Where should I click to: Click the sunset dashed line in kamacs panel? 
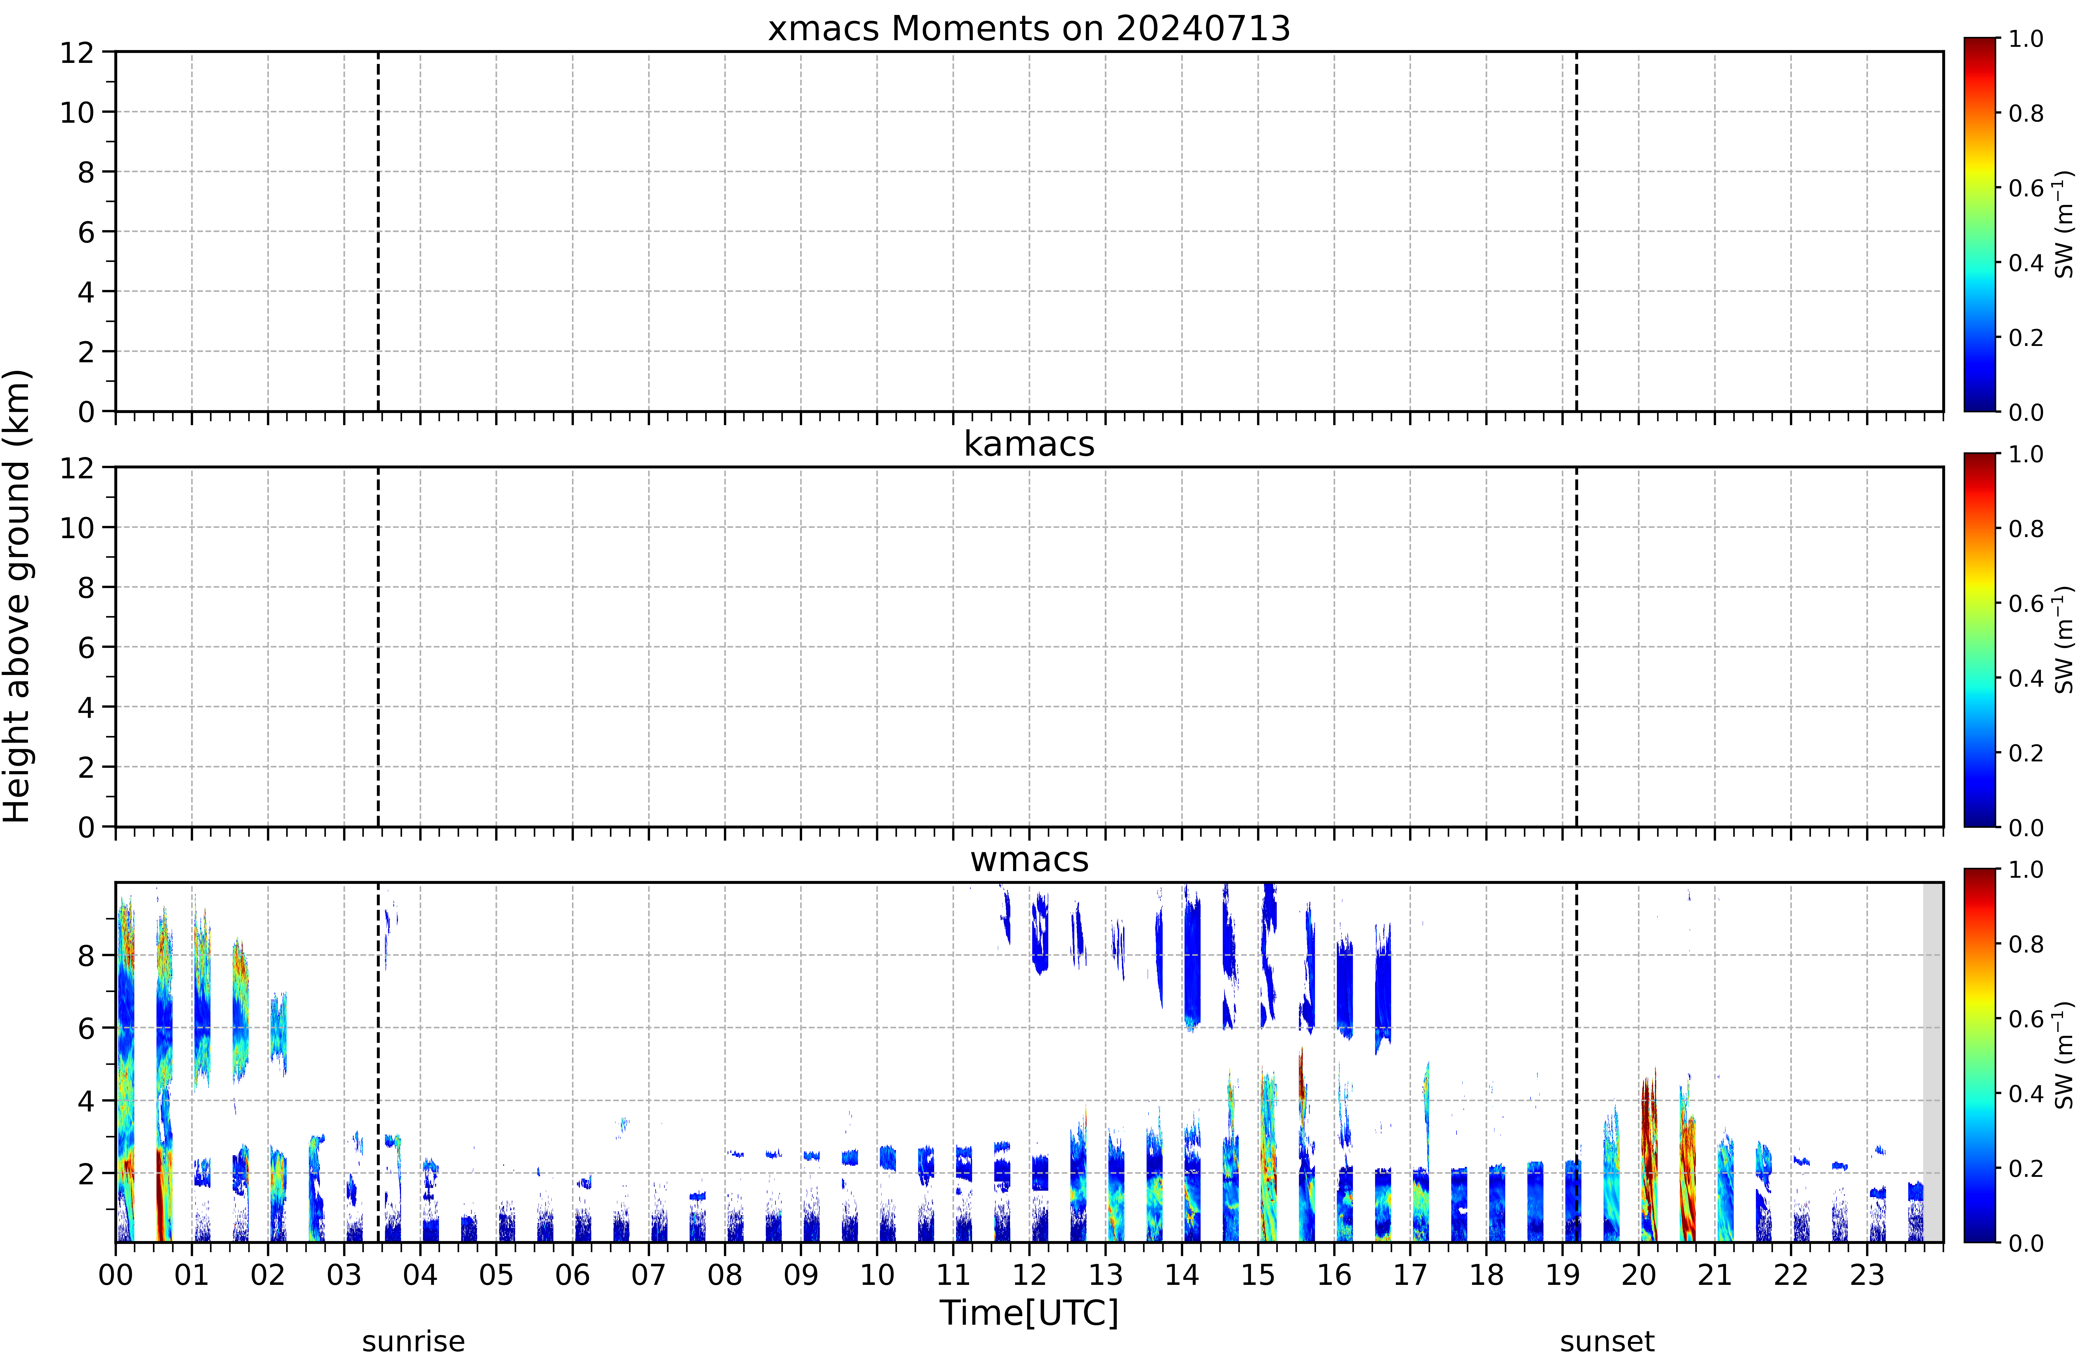(x=1576, y=647)
